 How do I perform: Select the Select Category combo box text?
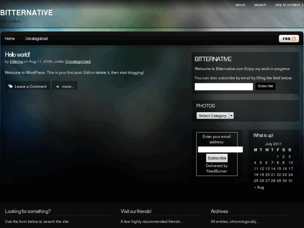212,115
